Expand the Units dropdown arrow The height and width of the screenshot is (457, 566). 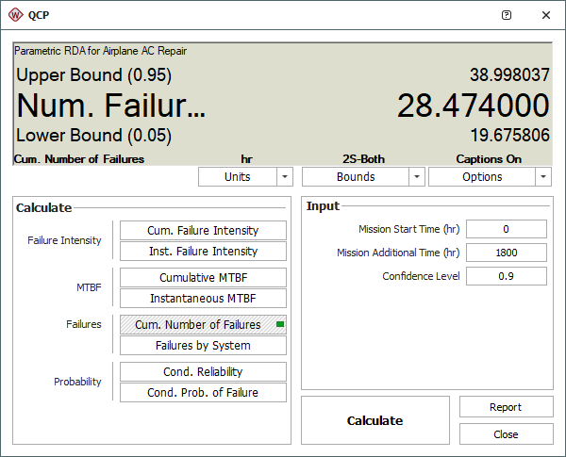coord(285,177)
